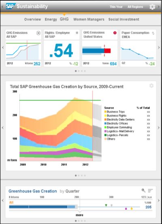Open All Regions filter

pos(135,7)
